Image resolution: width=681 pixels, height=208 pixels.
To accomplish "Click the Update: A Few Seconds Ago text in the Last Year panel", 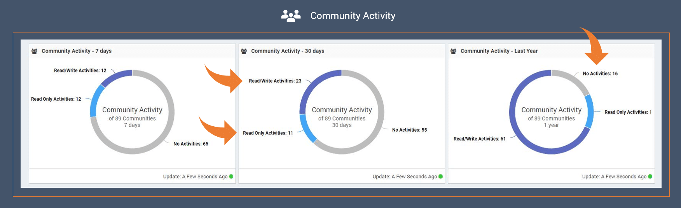I will pos(614,177).
